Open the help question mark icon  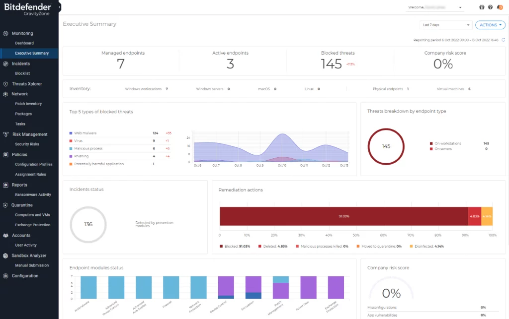tap(490, 7)
